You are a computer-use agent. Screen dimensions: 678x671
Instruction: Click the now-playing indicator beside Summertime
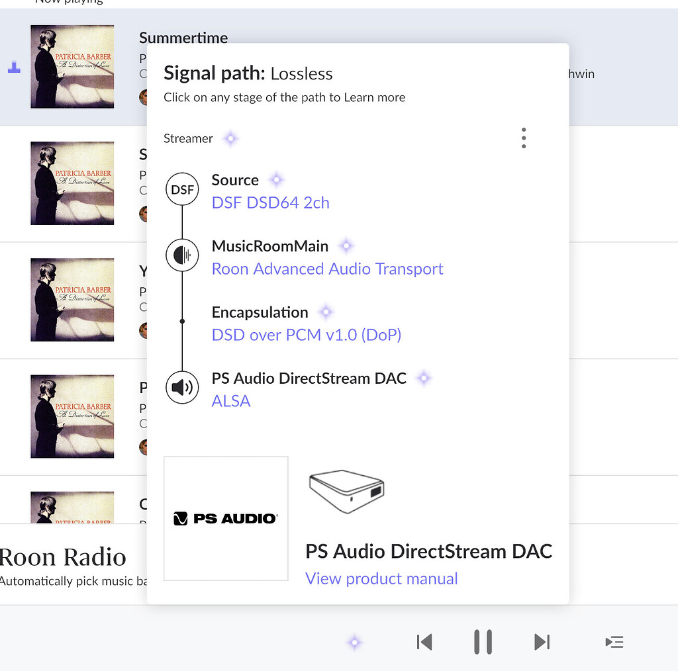point(13,66)
